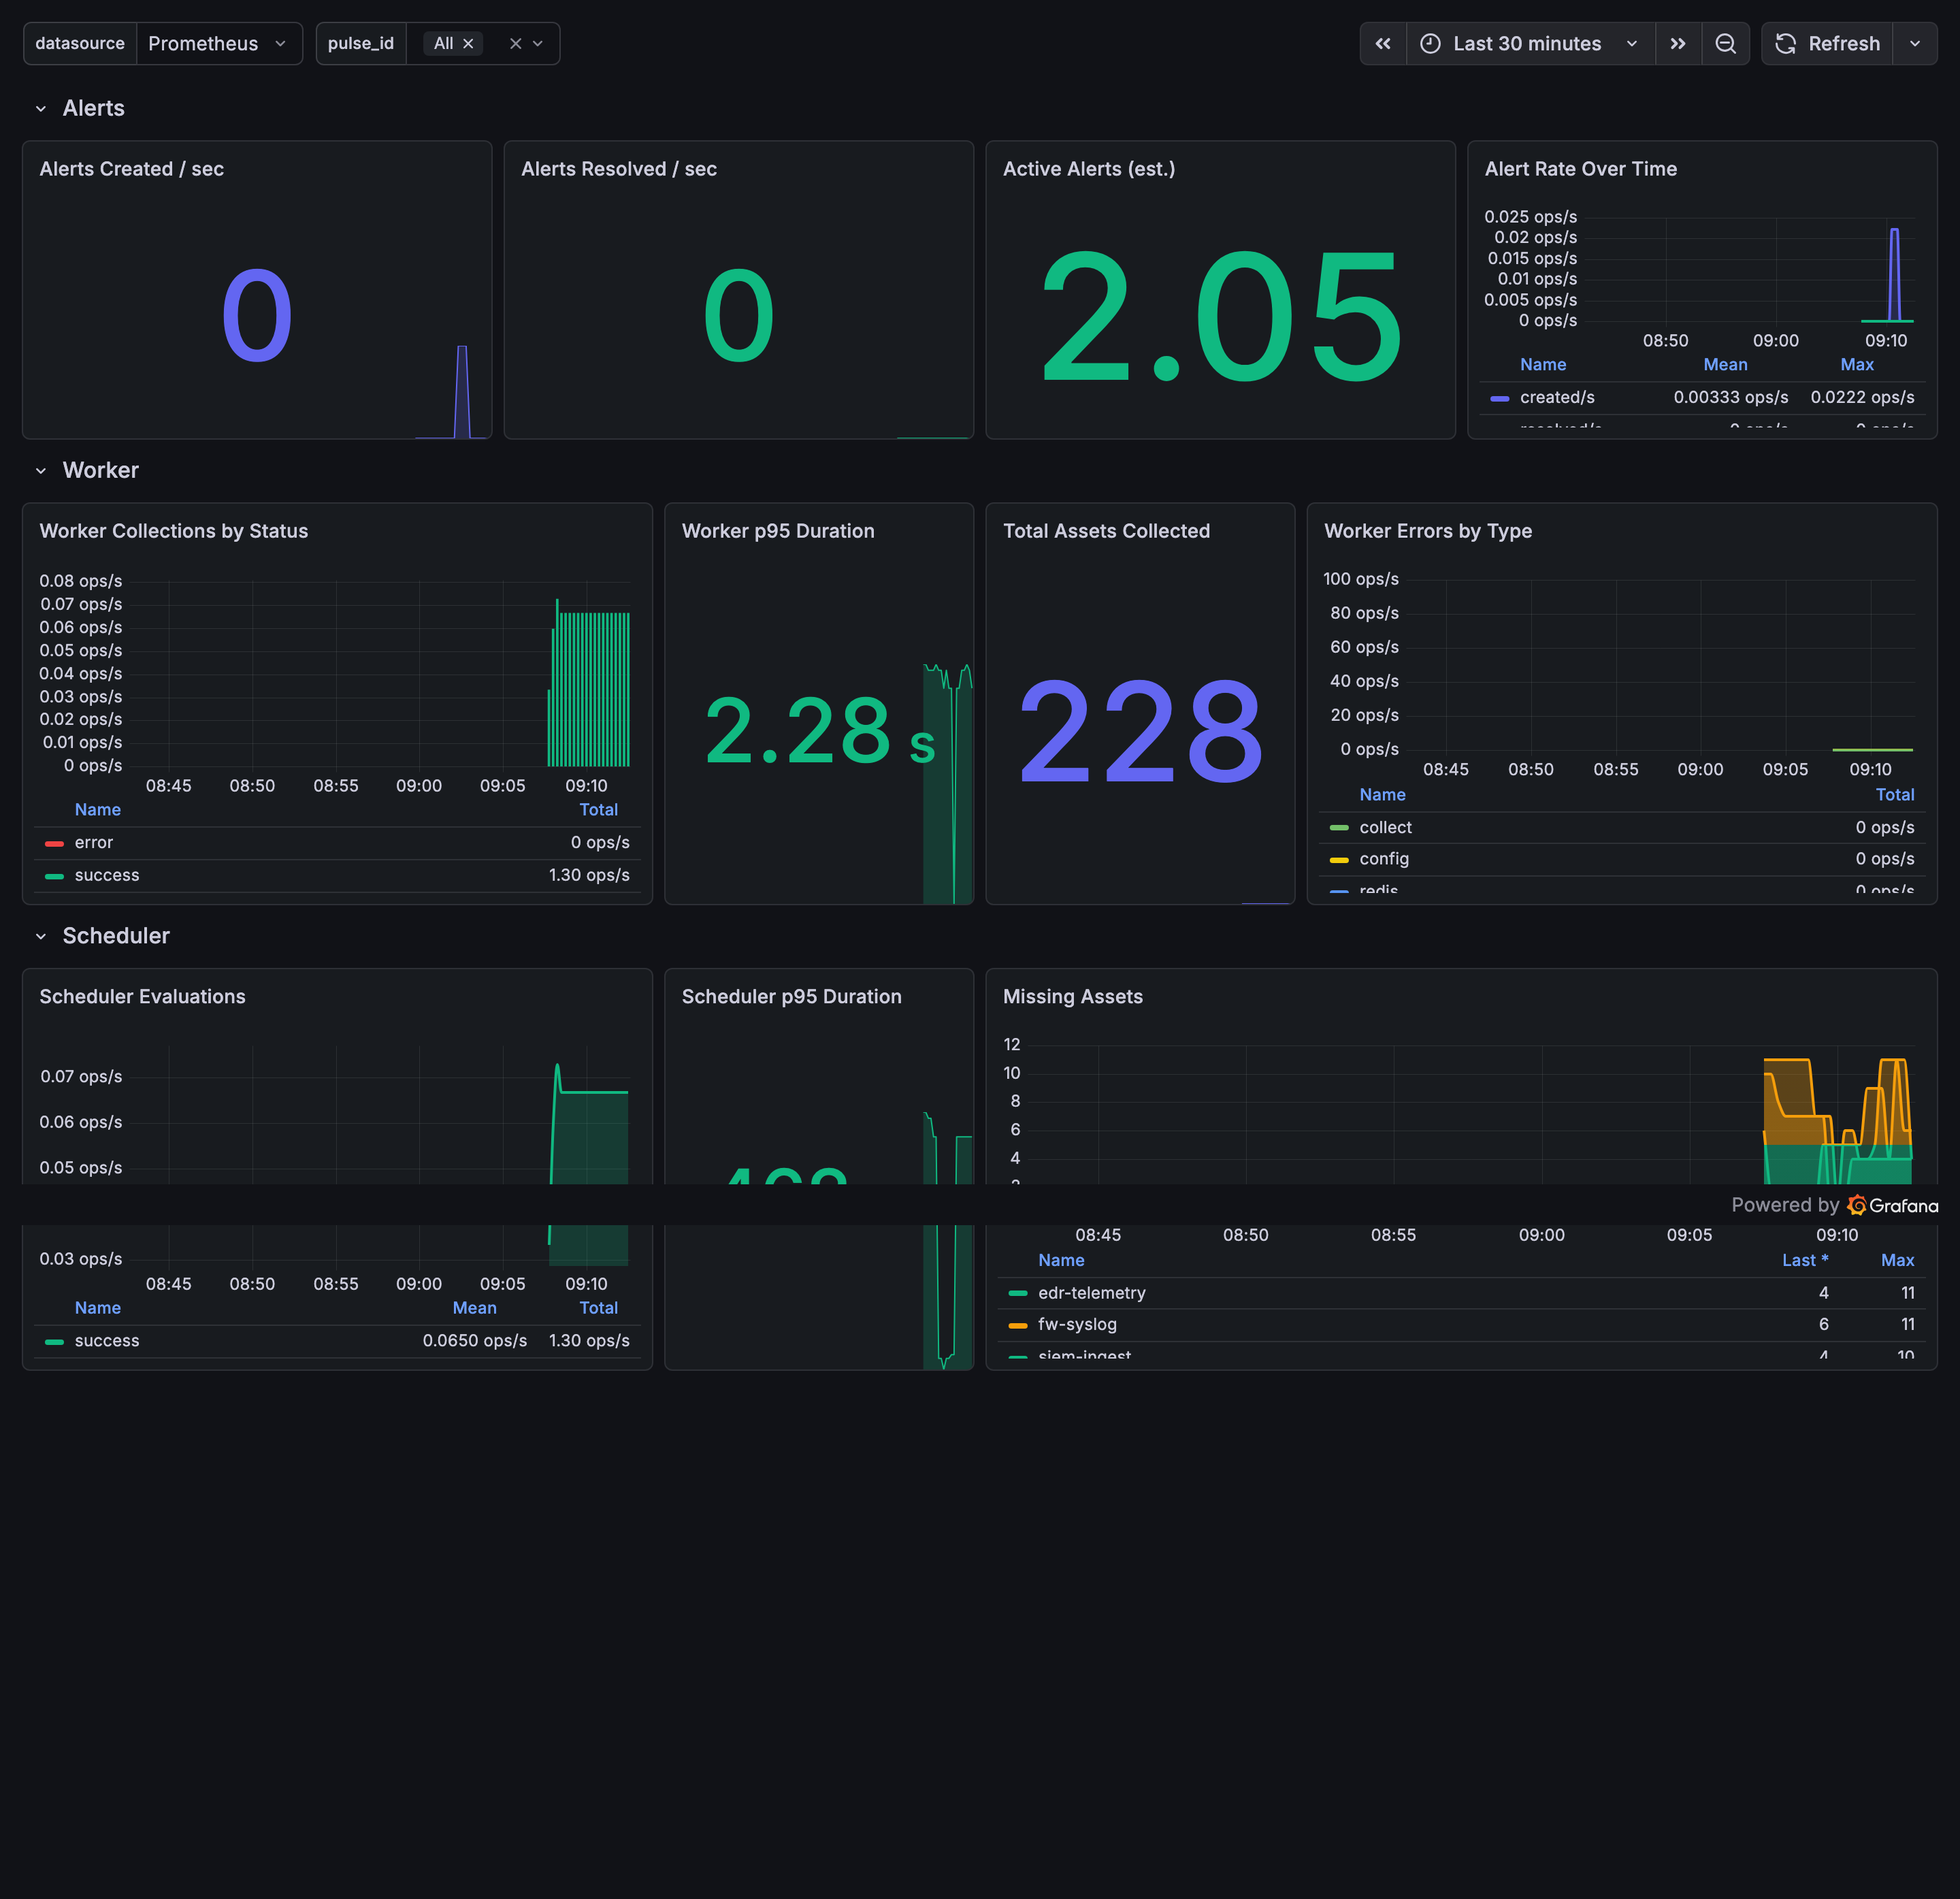Clear the pulse_id selection with X
1960x1899 pixels.
pos(515,44)
